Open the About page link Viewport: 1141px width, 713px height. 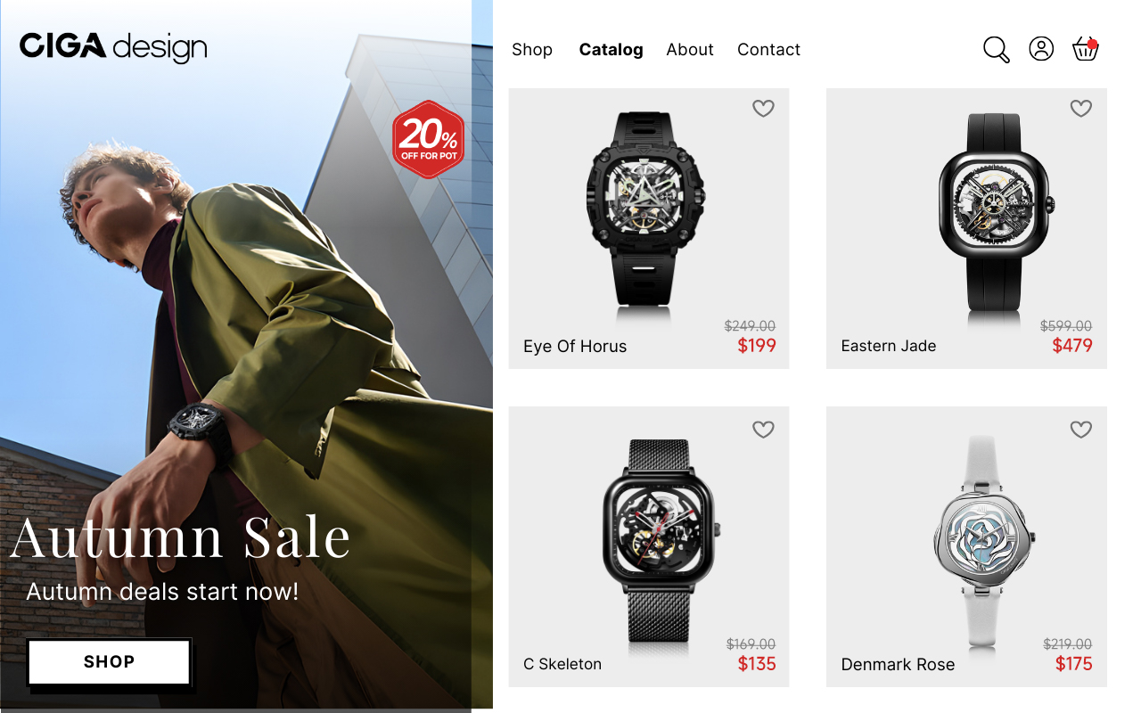tap(690, 50)
